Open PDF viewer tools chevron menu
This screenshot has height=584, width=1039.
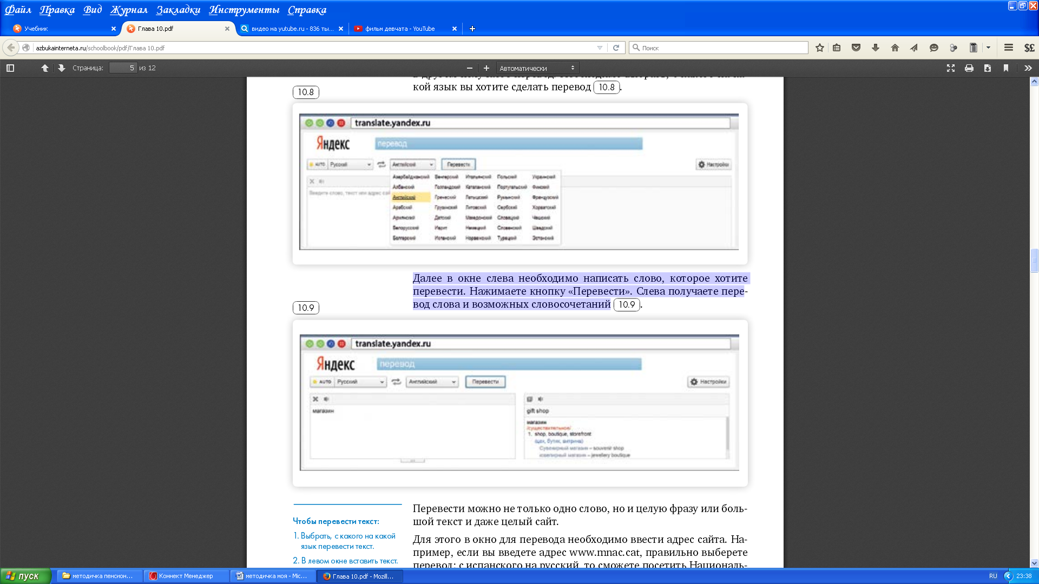(x=1028, y=68)
